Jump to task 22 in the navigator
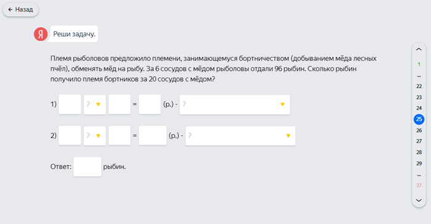The height and width of the screenshot is (224, 431). pos(419,86)
